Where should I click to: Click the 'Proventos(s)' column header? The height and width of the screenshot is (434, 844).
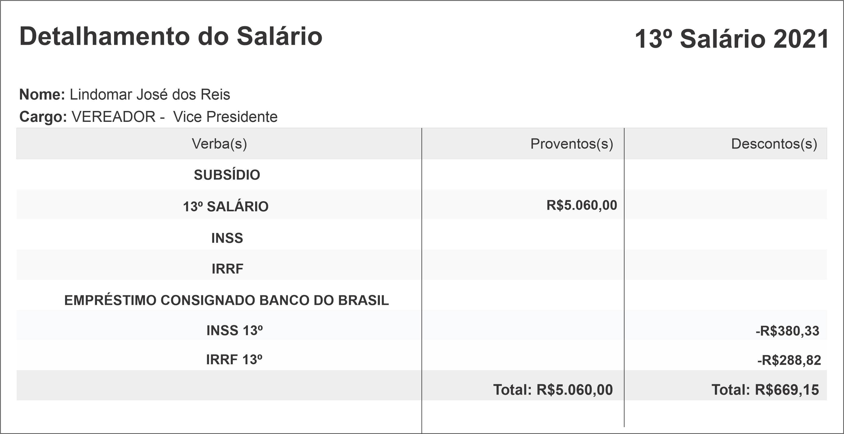(571, 144)
